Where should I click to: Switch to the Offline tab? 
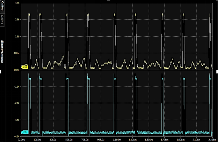tap(2, 20)
